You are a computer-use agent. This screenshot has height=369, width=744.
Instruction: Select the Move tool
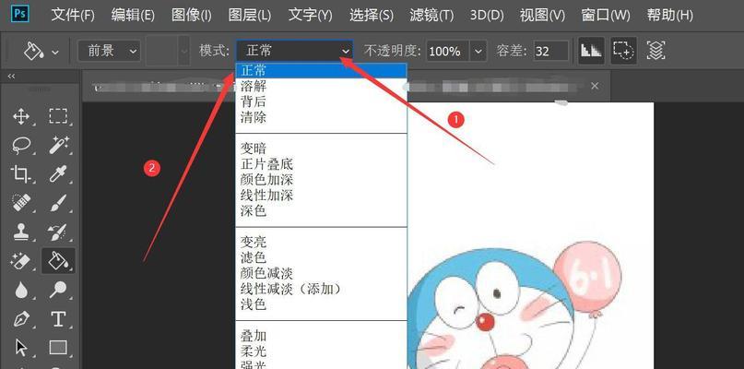(21, 116)
